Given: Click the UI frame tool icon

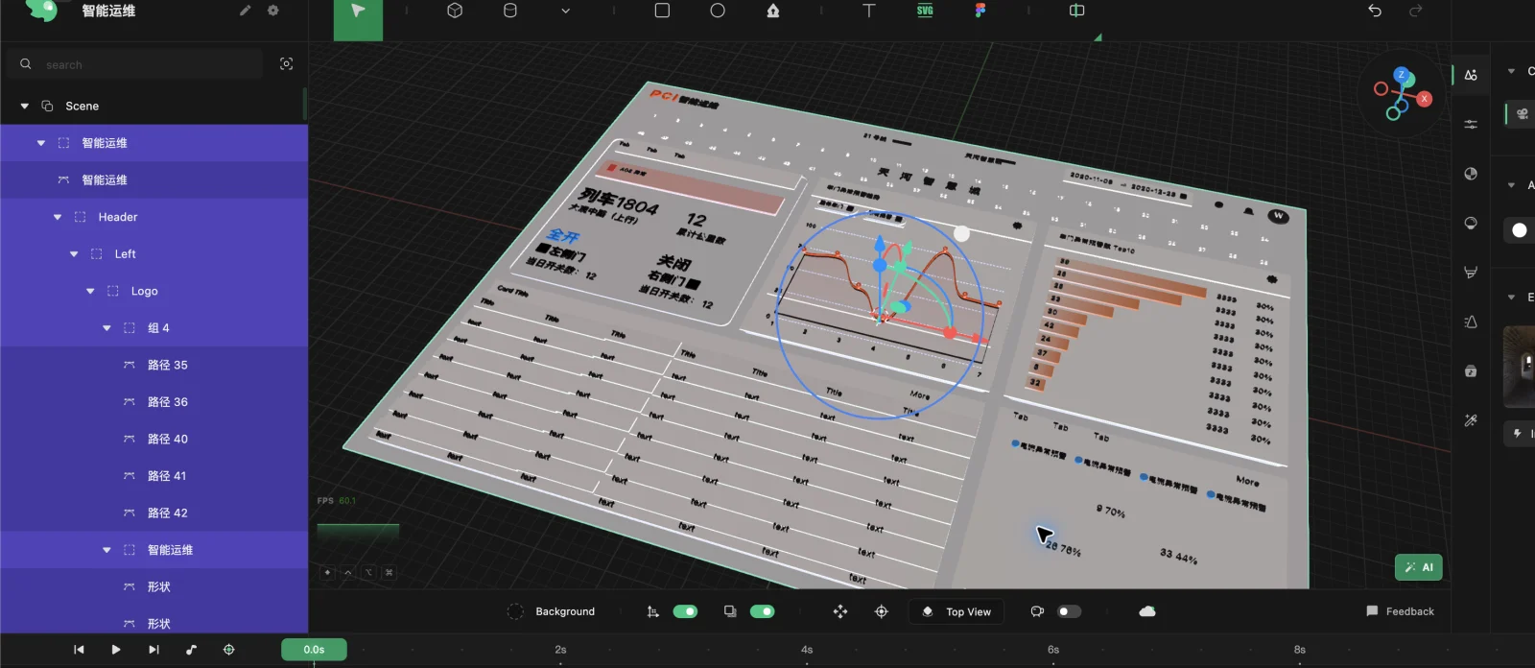Looking at the screenshot, I should point(1077,11).
